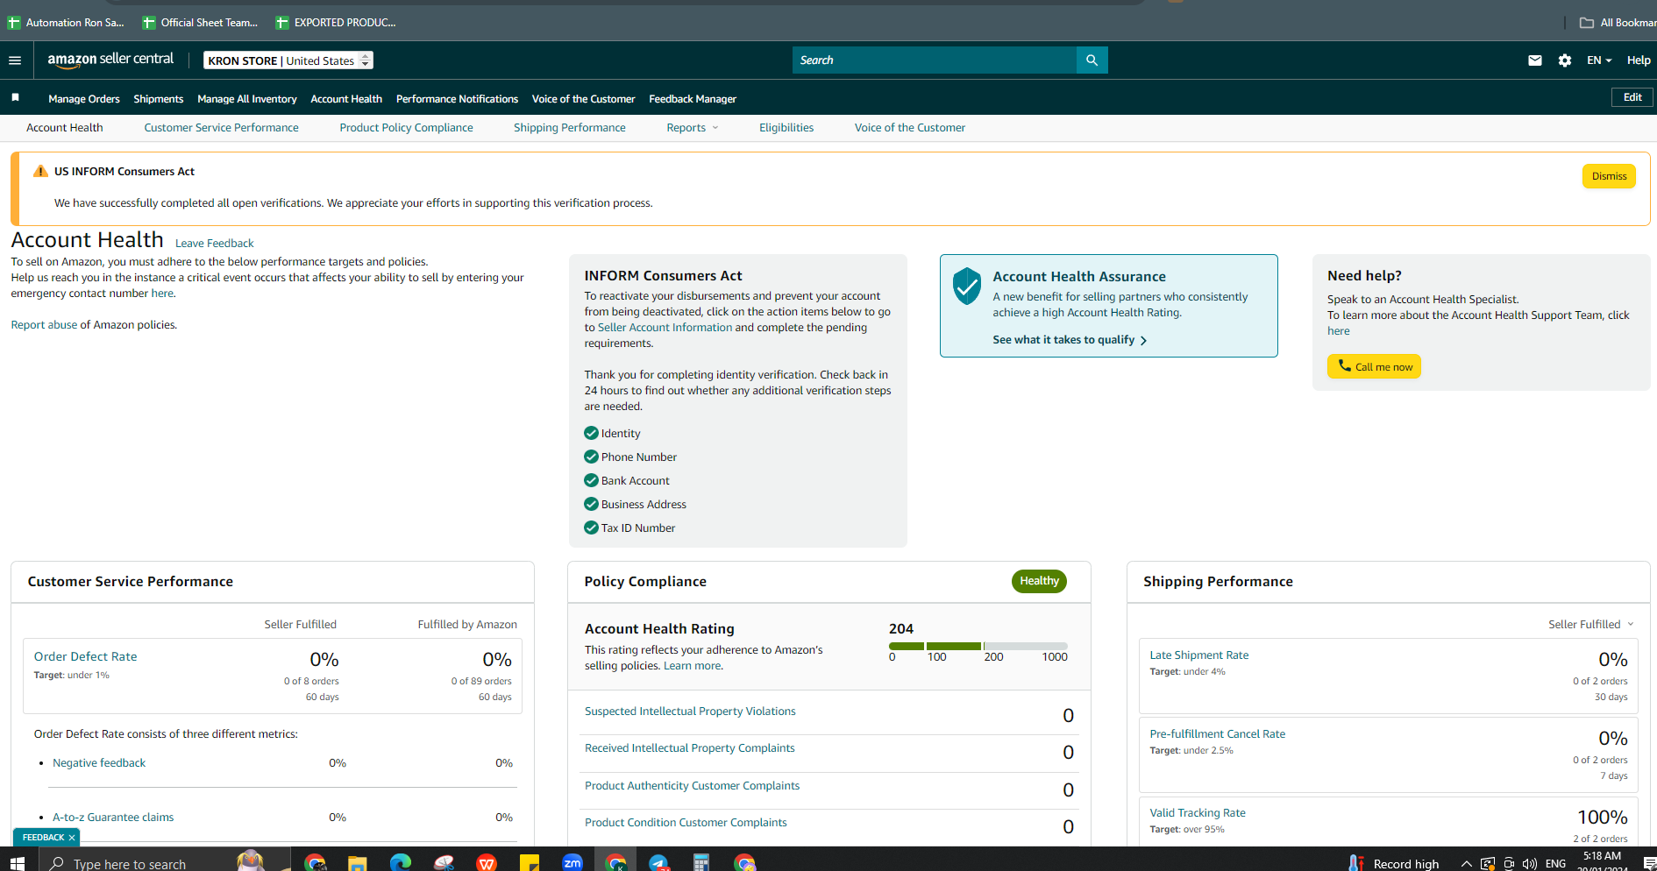This screenshot has height=871, width=1657.
Task: Click the Account Health Assurance shield icon
Action: [x=967, y=287]
